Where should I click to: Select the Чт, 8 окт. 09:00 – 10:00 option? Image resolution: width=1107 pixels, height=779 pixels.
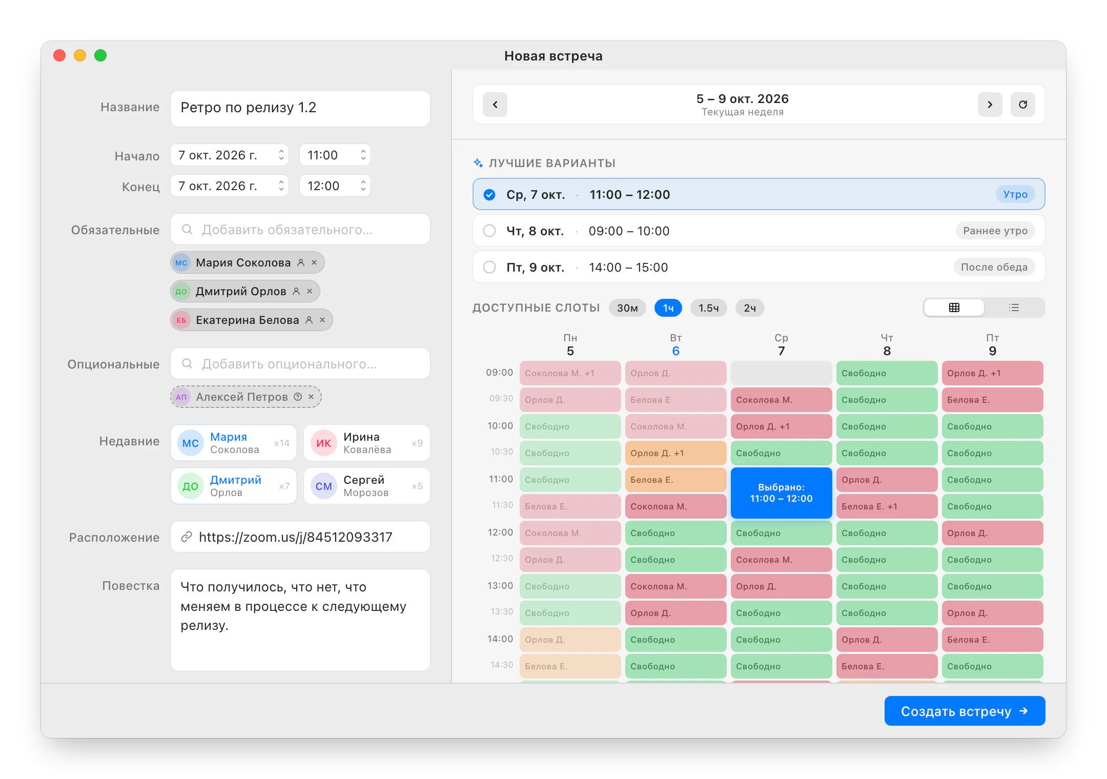coord(758,231)
